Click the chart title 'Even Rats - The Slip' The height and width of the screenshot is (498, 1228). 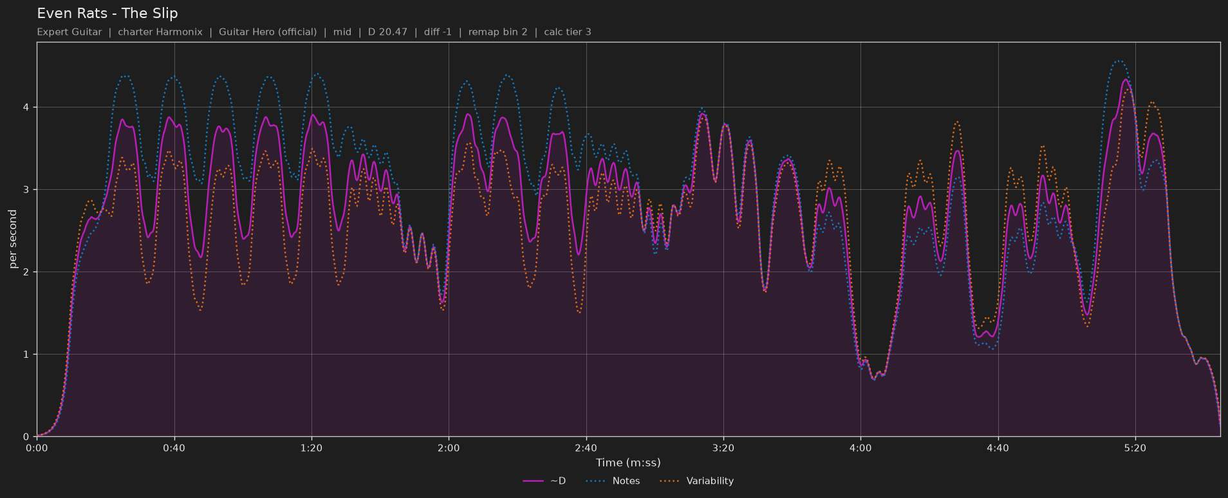107,14
